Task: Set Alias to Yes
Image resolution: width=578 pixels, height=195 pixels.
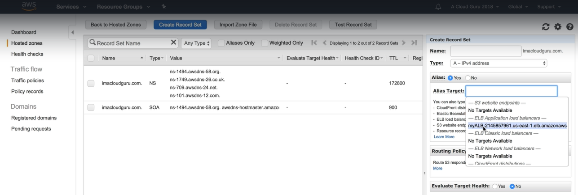Action: 450,78
